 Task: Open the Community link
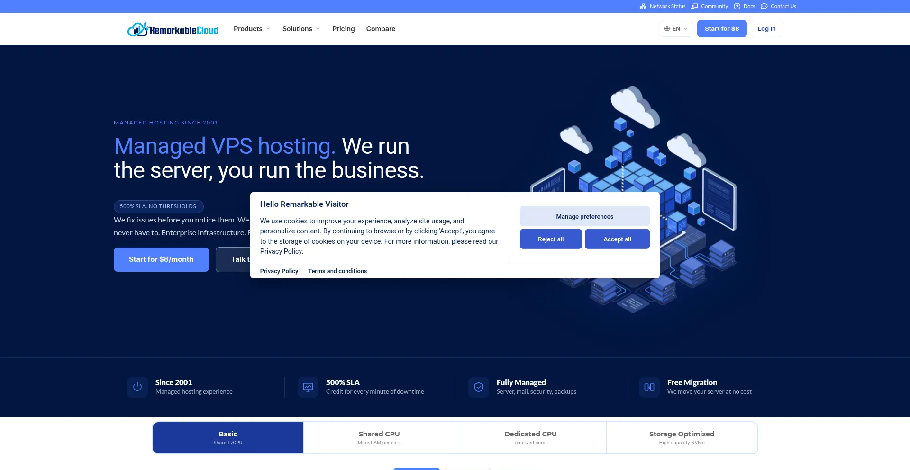(710, 6)
